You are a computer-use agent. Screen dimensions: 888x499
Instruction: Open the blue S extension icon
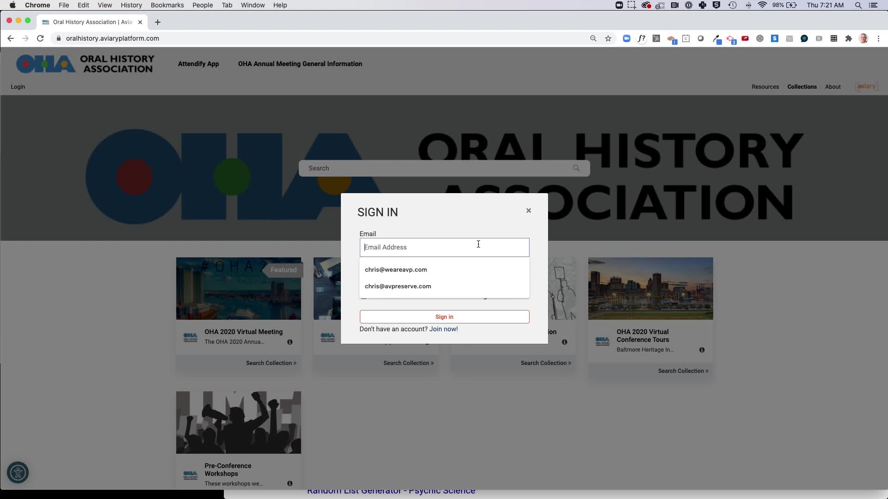775,38
